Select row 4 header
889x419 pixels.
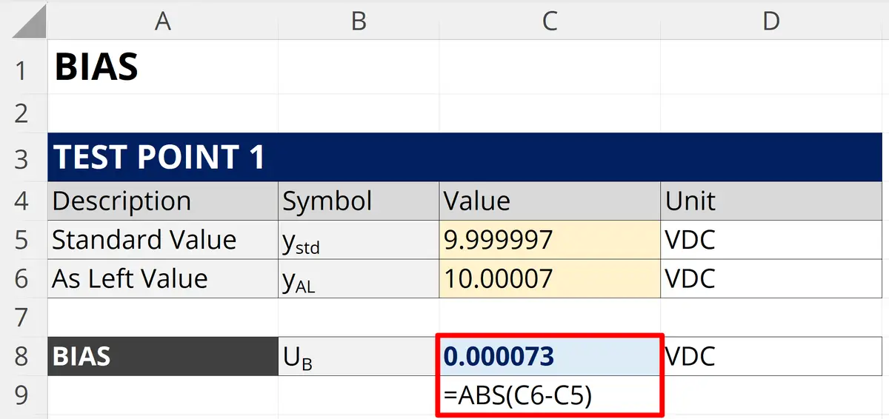(x=24, y=201)
